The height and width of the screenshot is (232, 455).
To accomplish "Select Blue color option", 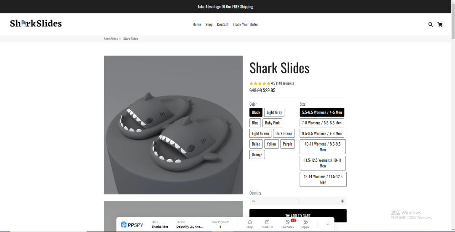I will tap(255, 123).
